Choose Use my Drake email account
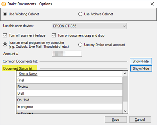 [80, 45]
